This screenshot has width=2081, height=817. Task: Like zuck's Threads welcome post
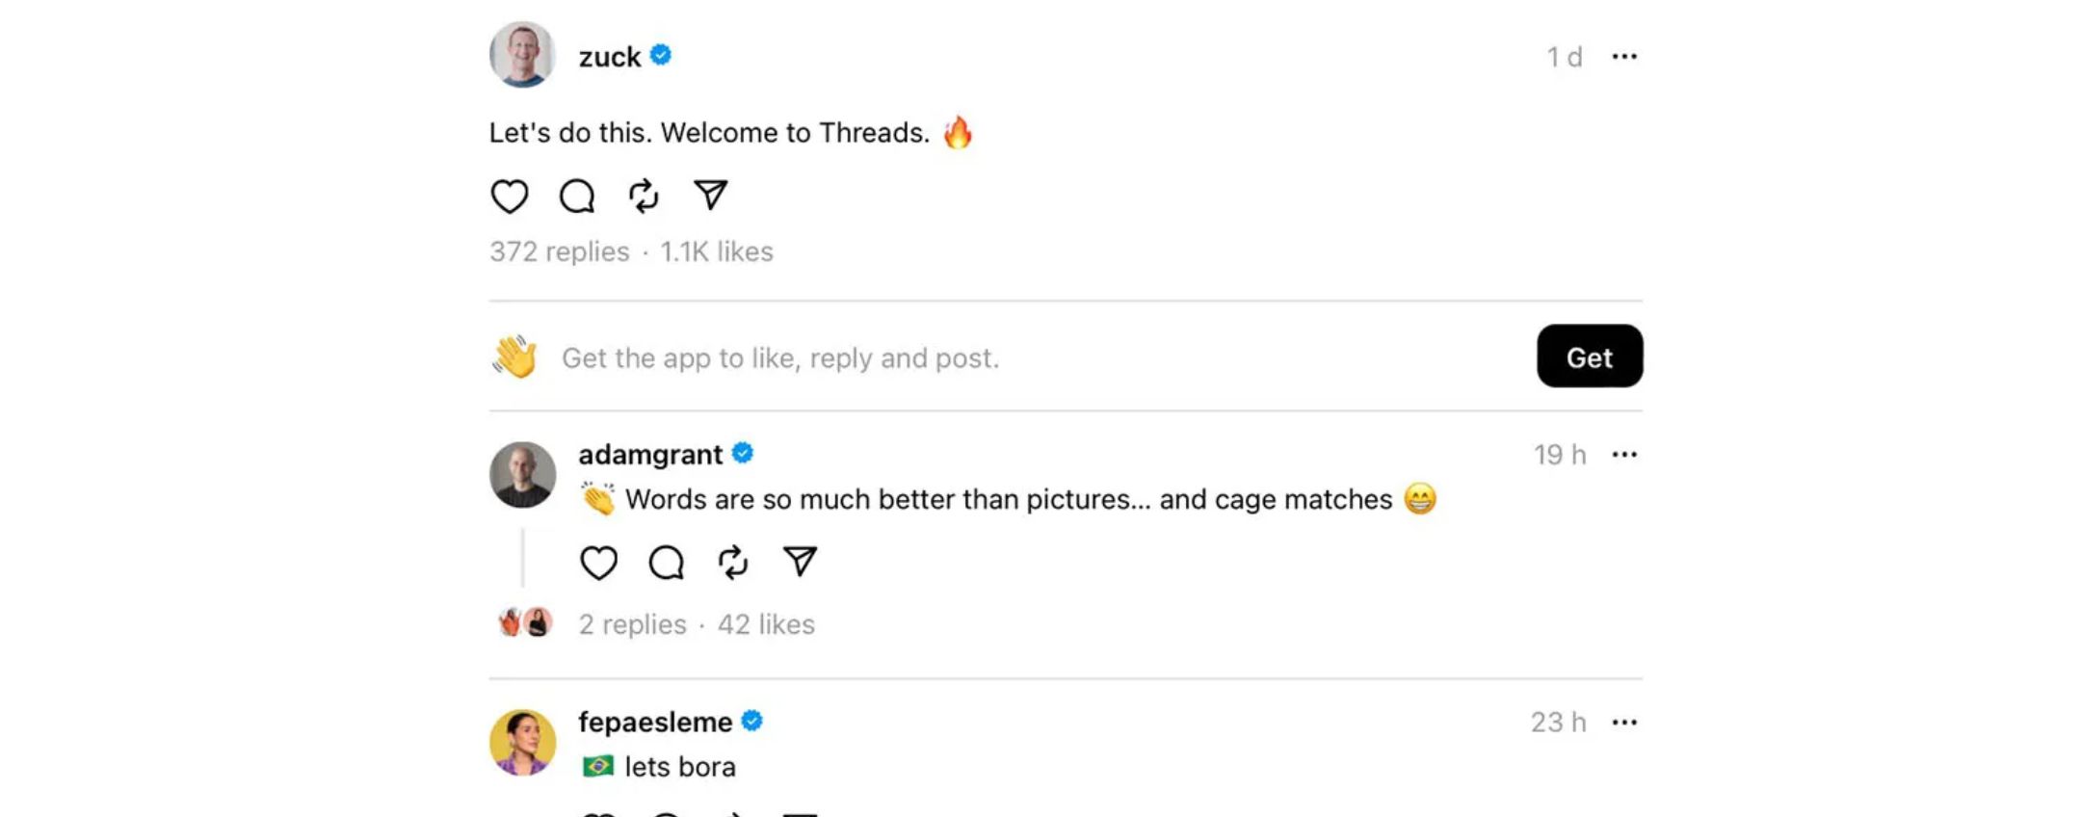click(x=511, y=196)
